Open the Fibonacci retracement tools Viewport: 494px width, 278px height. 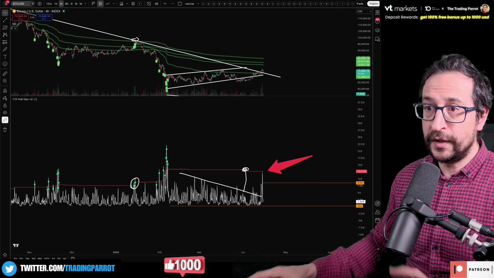[x=5, y=27]
